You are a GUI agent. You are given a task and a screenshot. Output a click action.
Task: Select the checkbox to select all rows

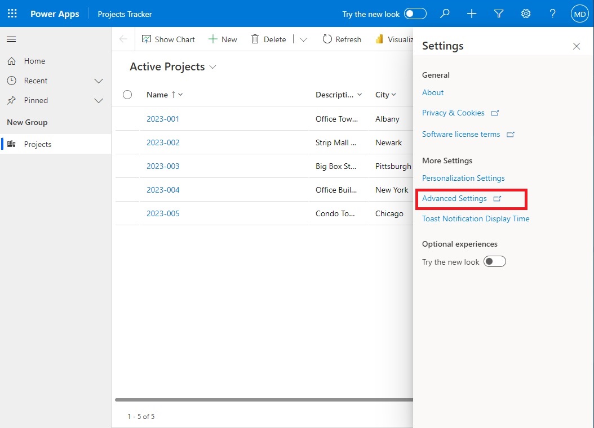(127, 94)
